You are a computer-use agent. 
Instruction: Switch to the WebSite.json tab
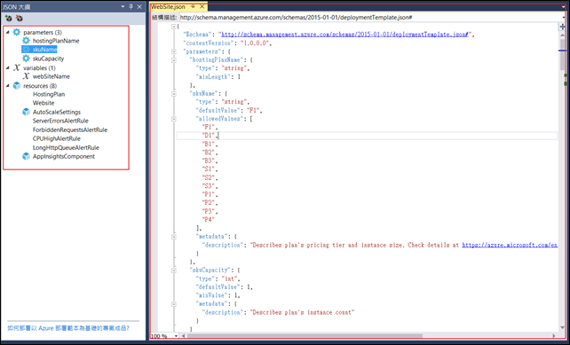click(169, 6)
